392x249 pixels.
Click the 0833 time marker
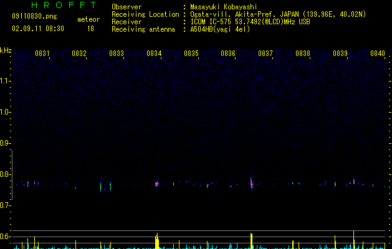click(117, 54)
